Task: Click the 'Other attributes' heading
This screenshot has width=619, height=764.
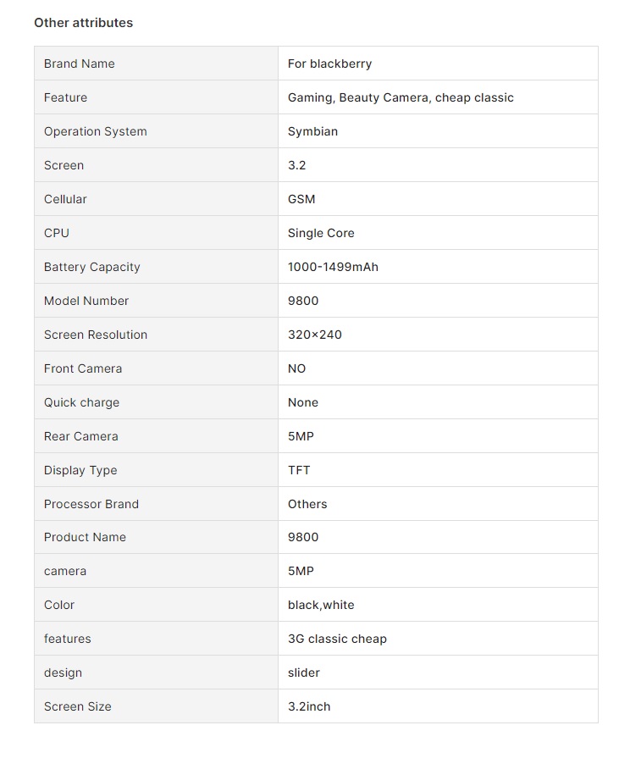Action: 83,23
